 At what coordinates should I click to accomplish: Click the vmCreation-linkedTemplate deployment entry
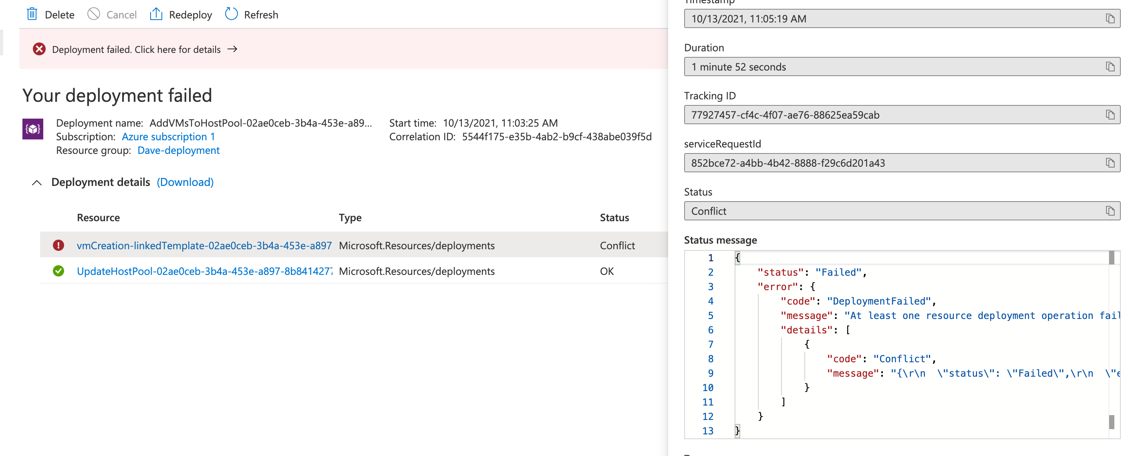click(204, 245)
